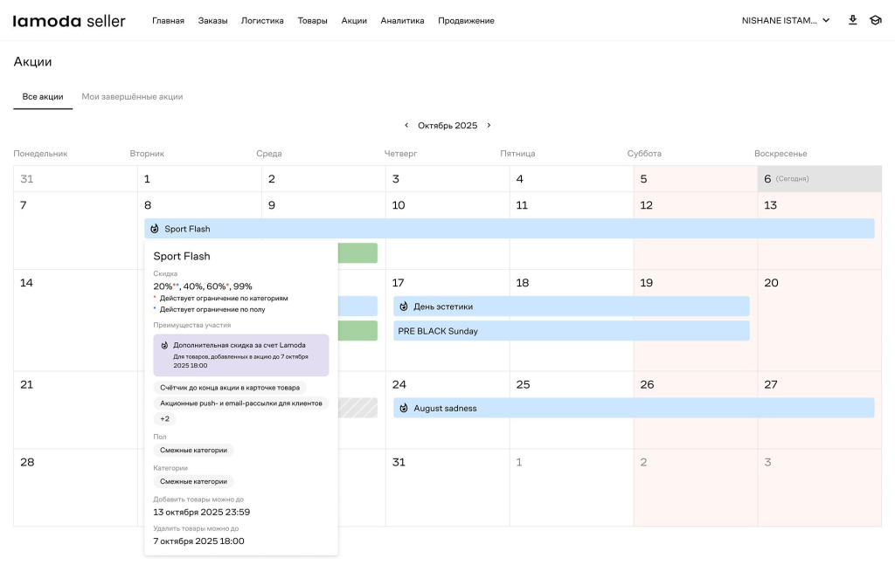The width and height of the screenshot is (895, 572).
Task: Open the PRE BLACK Sunday promotion
Action: click(x=571, y=331)
